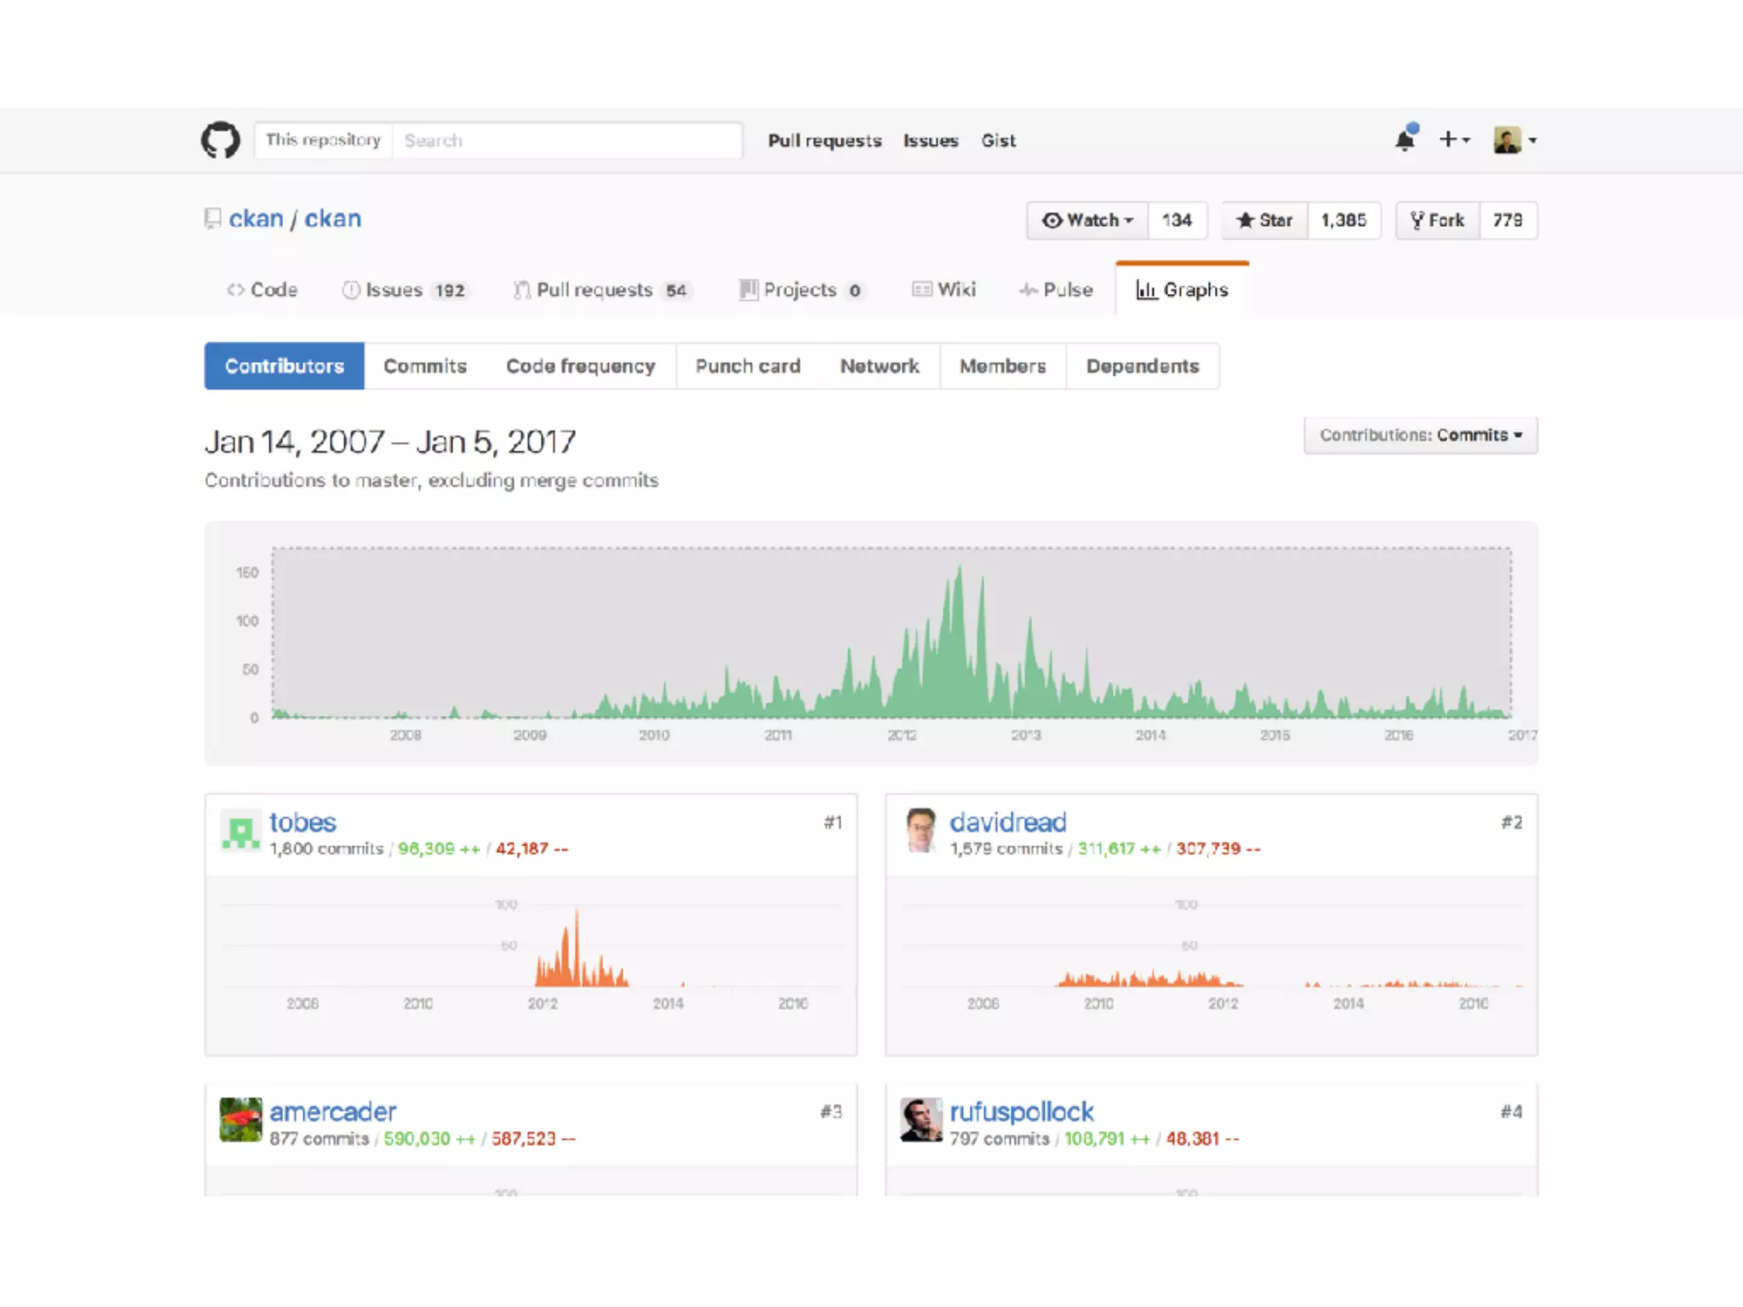Switch to the Code frequency tab

point(580,367)
